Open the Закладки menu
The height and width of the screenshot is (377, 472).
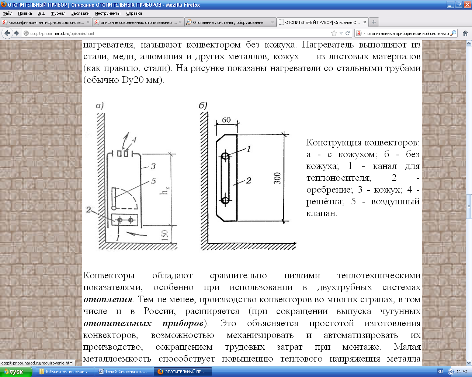pyautogui.click(x=80, y=13)
